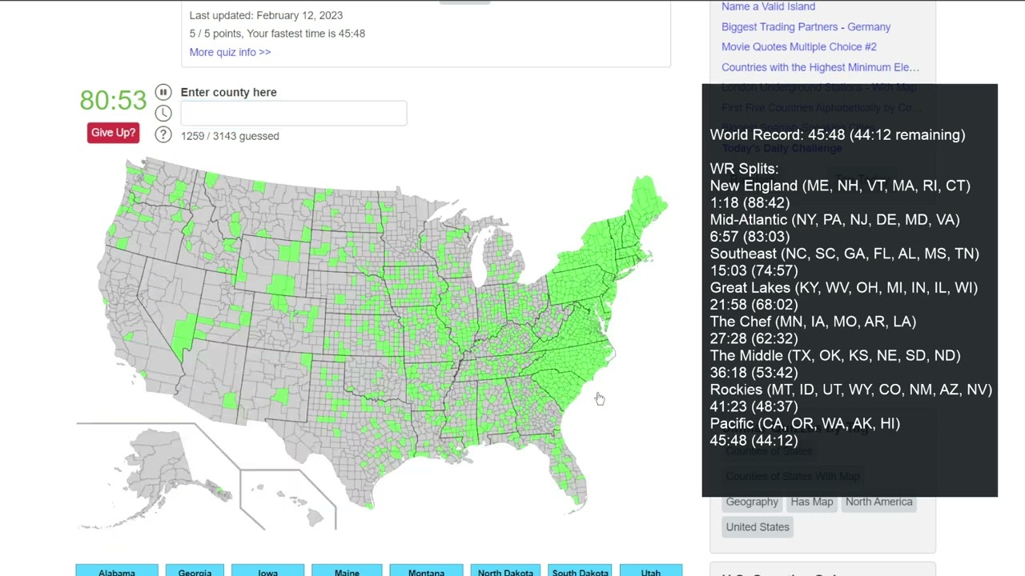Select the Alabama column header
Viewport: 1025px width, 576px height.
[x=117, y=570]
